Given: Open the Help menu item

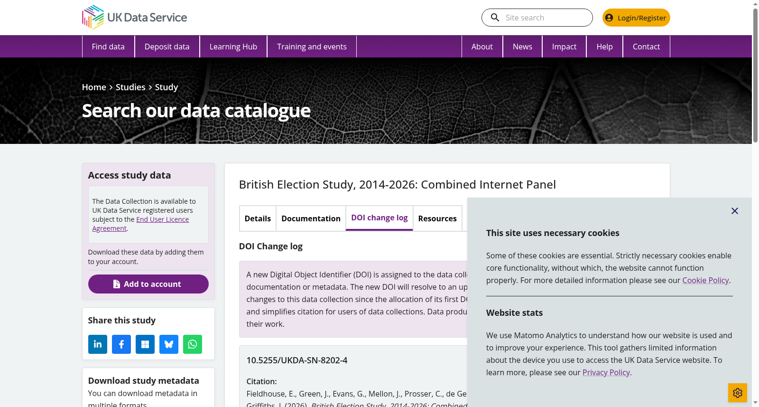Looking at the screenshot, I should click(x=604, y=47).
